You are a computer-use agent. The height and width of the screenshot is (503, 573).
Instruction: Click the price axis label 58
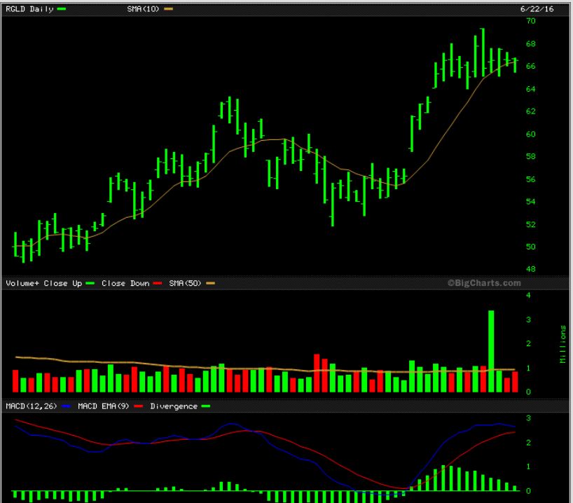point(530,156)
